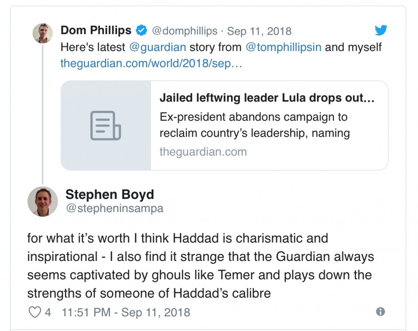Click the @stepheninsampa handle
This screenshot has height=331, width=418.
tap(115, 208)
